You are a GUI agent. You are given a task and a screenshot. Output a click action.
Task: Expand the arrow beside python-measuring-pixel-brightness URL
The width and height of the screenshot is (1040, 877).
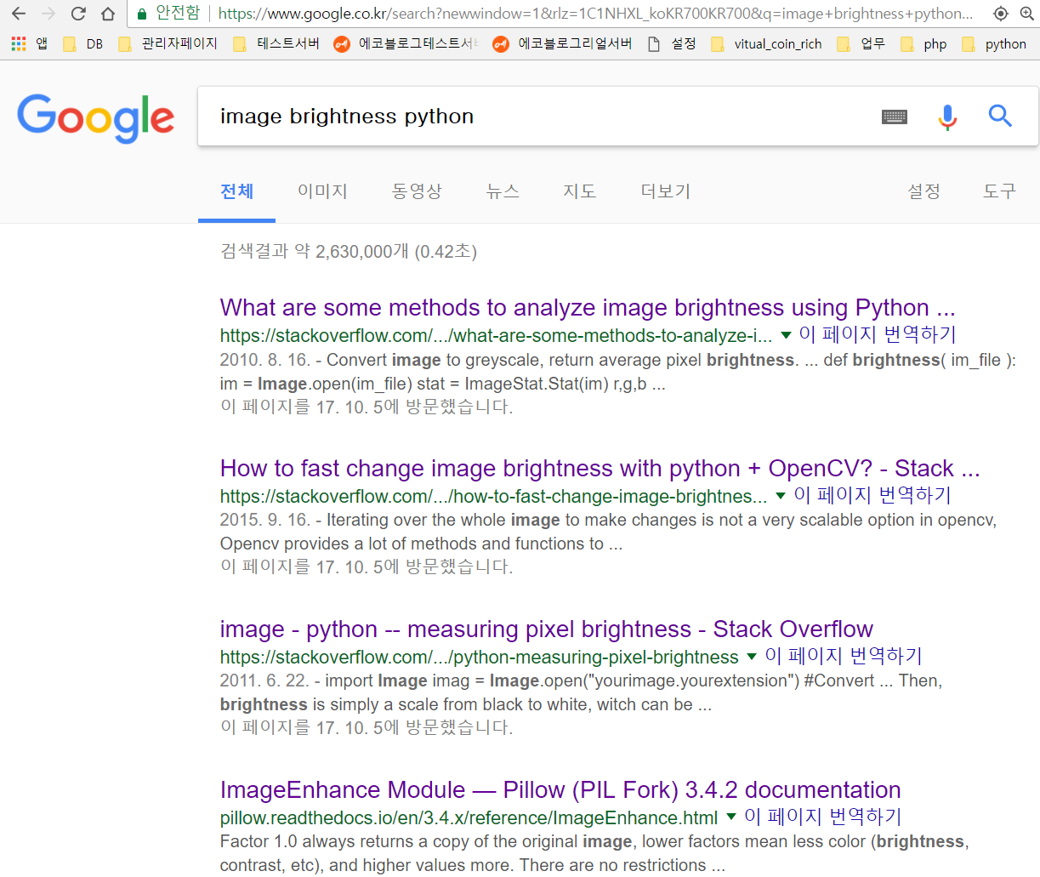coord(752,657)
